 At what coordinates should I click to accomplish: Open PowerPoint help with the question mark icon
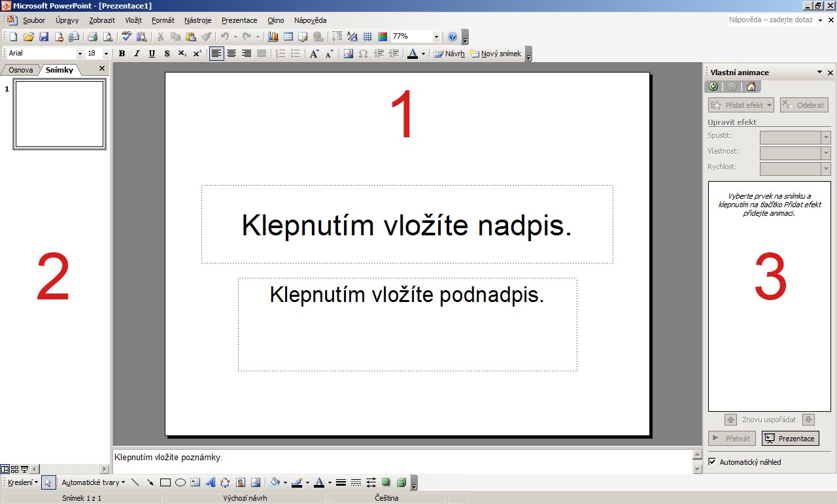click(x=453, y=37)
